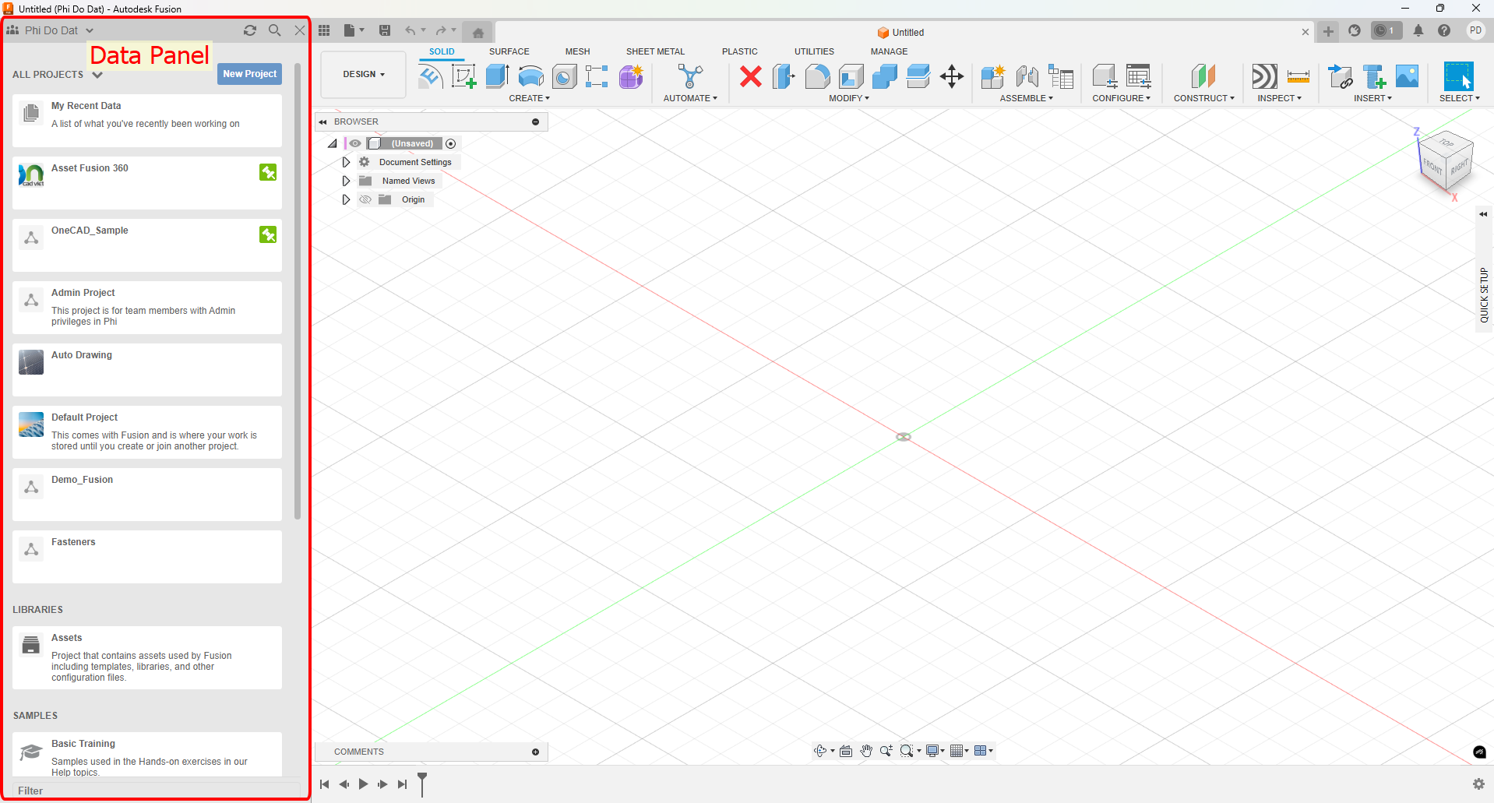
Task: Click the Save icon in the top bar
Action: click(x=385, y=30)
